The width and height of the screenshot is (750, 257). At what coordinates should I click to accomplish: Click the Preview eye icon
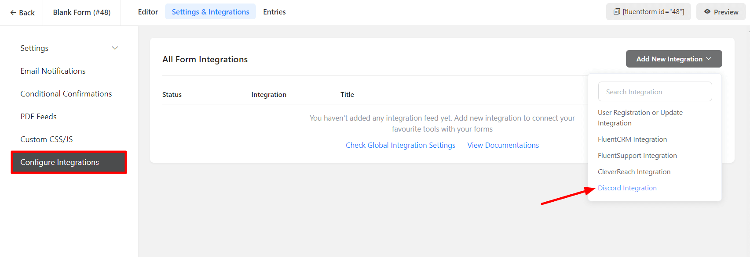coord(707,12)
